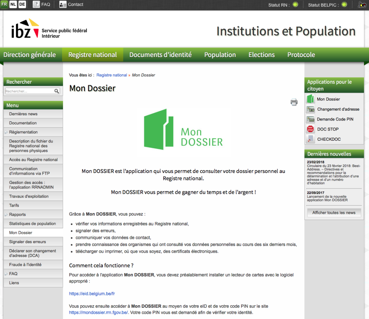Click the Mon Dossier green folder icon
369x319 pixels.
pos(311,99)
